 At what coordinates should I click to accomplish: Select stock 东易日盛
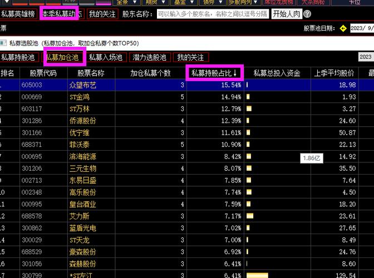pyautogui.click(x=83, y=180)
